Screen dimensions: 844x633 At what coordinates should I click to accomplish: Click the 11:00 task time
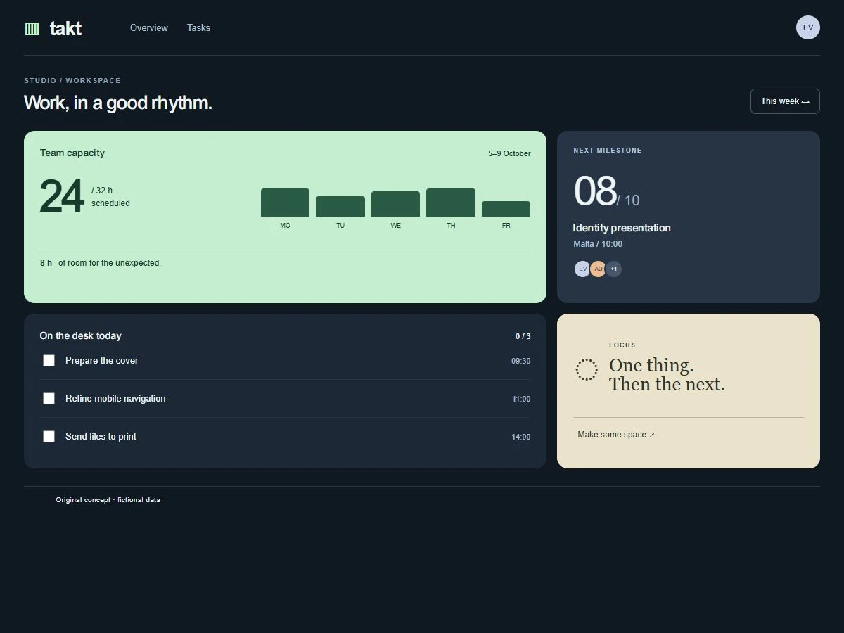click(521, 399)
